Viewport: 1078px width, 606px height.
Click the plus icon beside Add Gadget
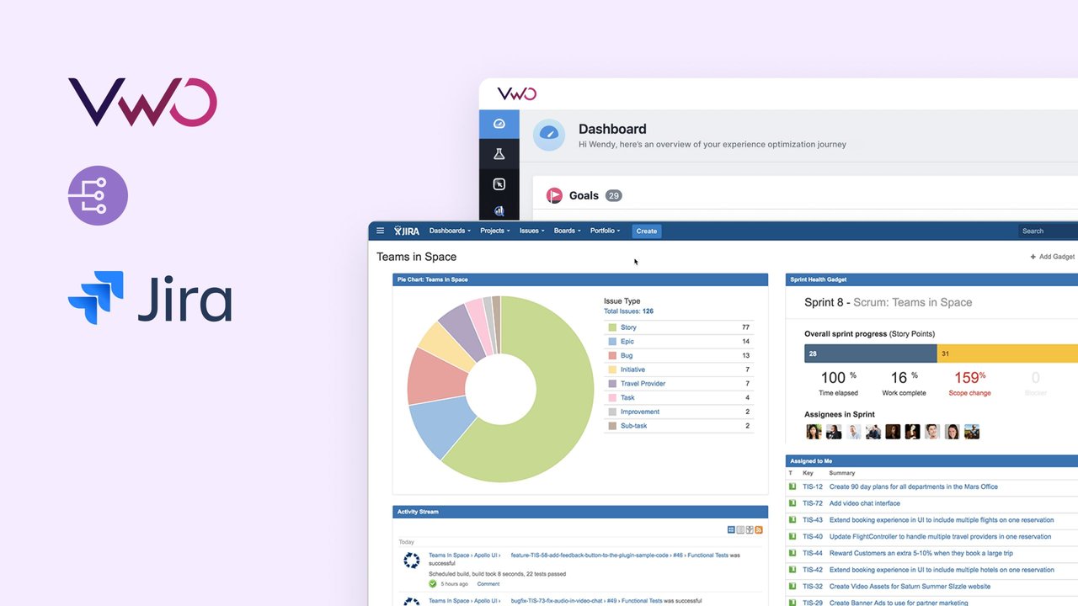1033,257
